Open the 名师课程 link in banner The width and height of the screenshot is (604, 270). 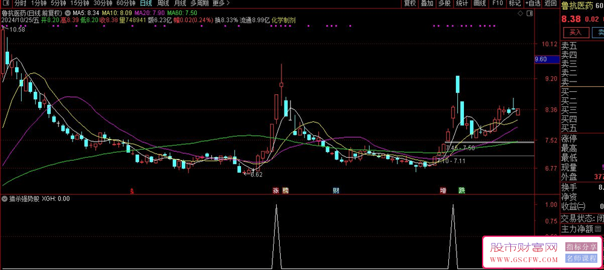[x=581, y=259]
